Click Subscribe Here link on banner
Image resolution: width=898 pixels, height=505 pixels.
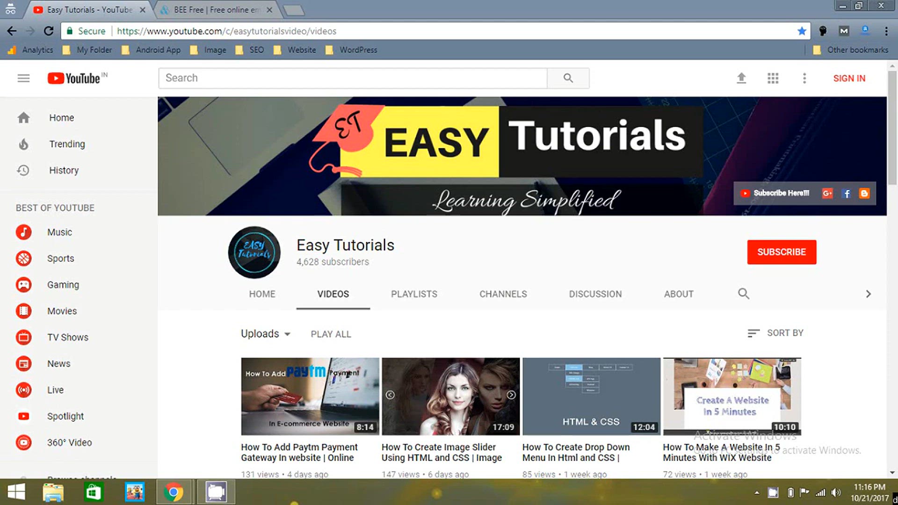coord(775,193)
